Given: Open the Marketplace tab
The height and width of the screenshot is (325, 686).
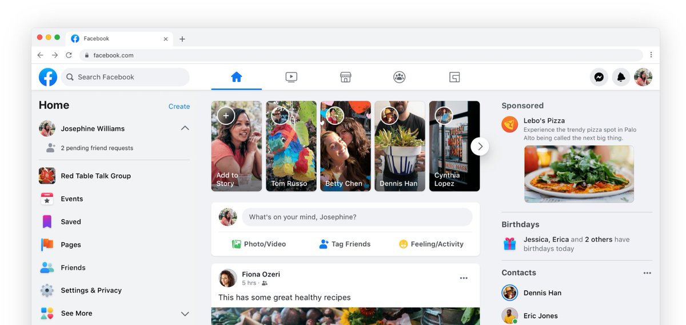Looking at the screenshot, I should click(x=345, y=77).
